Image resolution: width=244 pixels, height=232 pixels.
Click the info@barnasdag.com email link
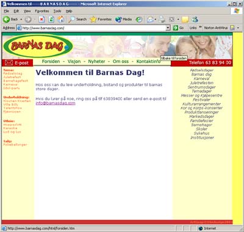(56, 103)
